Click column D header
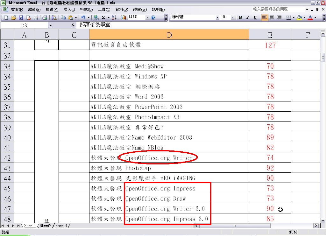Screen dimensions: 326x236 coord(169,35)
